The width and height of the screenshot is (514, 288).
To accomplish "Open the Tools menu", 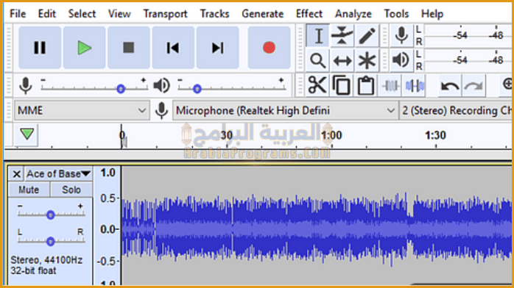I will pos(396,14).
